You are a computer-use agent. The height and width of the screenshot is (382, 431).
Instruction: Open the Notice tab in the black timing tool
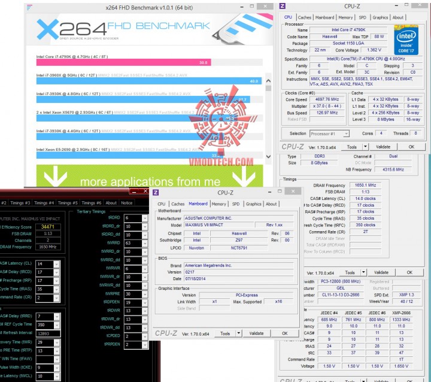[x=127, y=203]
